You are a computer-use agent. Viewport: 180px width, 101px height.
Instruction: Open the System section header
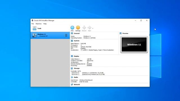click(x=76, y=41)
